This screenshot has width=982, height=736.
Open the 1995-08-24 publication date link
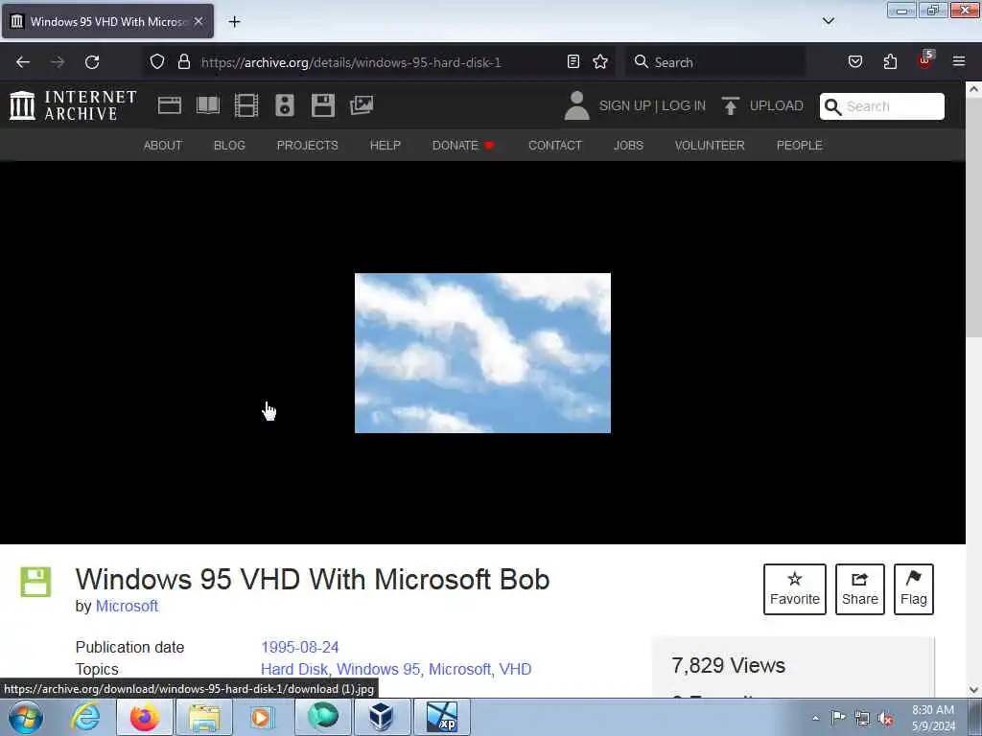[300, 647]
